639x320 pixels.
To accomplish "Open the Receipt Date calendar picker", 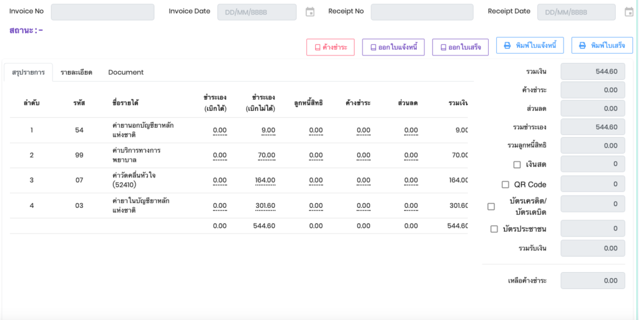I will [x=629, y=12].
